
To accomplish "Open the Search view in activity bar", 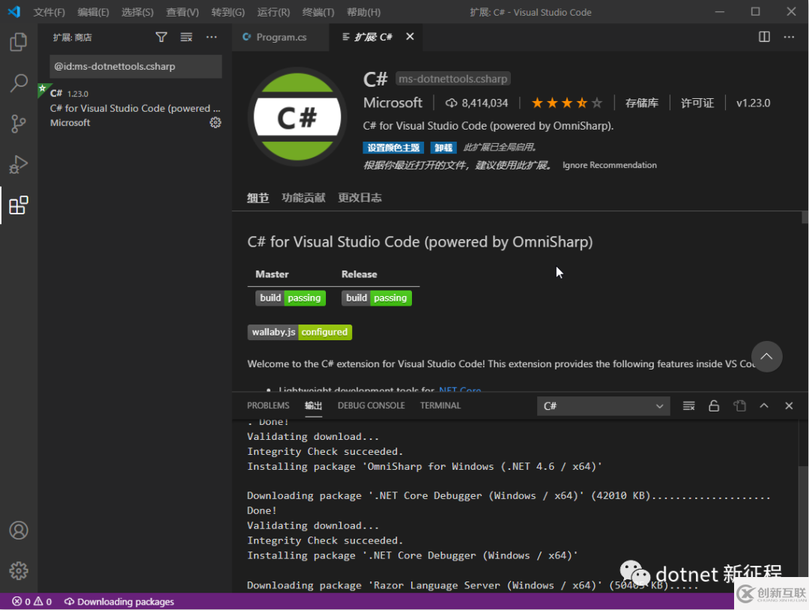I will pos(19,83).
